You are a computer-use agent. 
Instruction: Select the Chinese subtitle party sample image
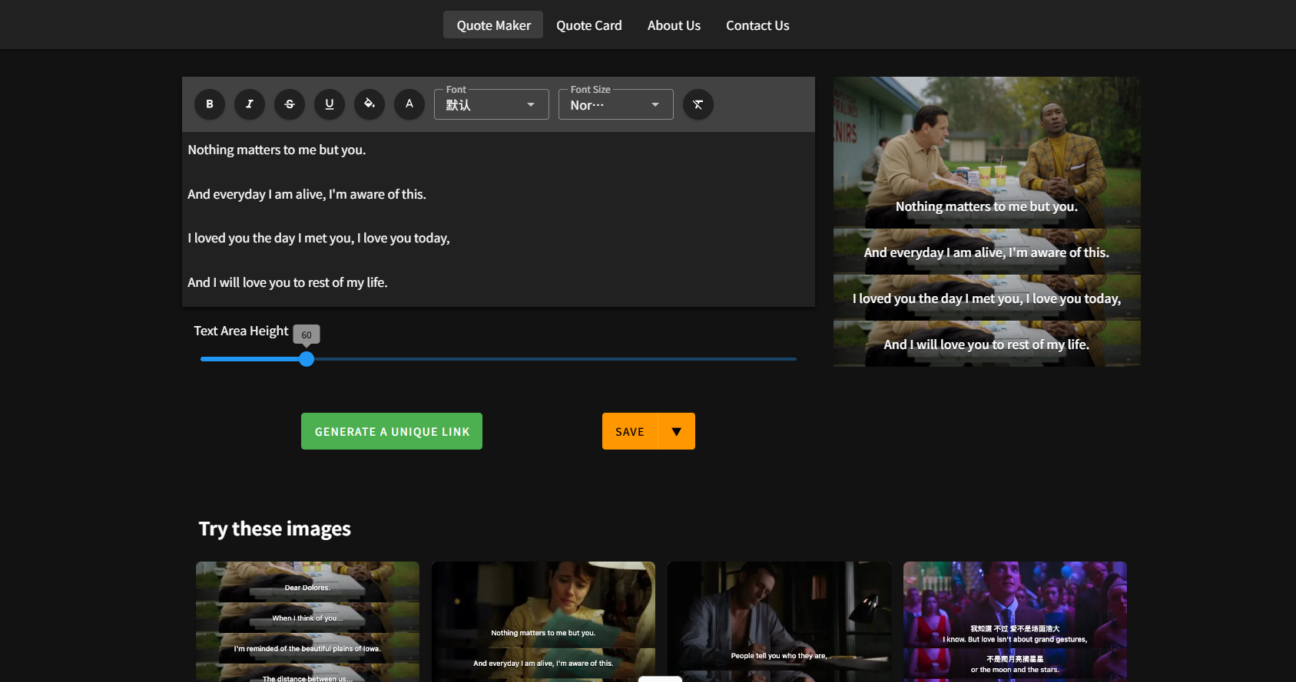[1015, 621]
